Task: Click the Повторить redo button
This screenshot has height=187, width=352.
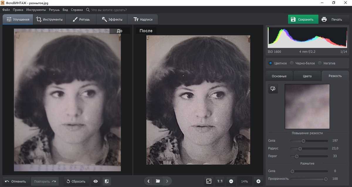Action: click(x=45, y=181)
